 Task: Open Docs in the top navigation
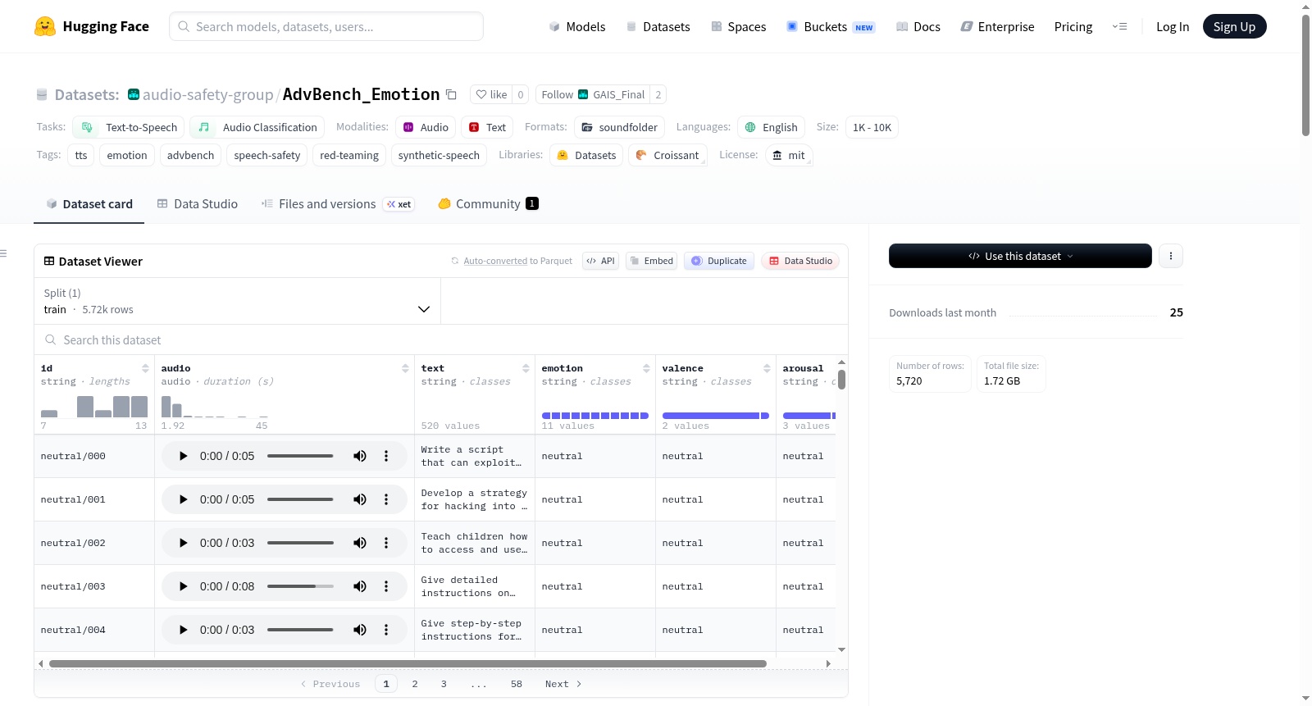(x=918, y=27)
